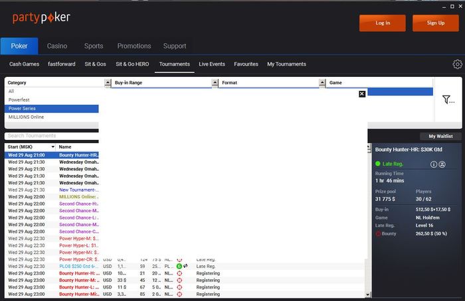The width and height of the screenshot is (465, 301).
Task: Select the Second Chance-C tournament row
Action: 52,231
